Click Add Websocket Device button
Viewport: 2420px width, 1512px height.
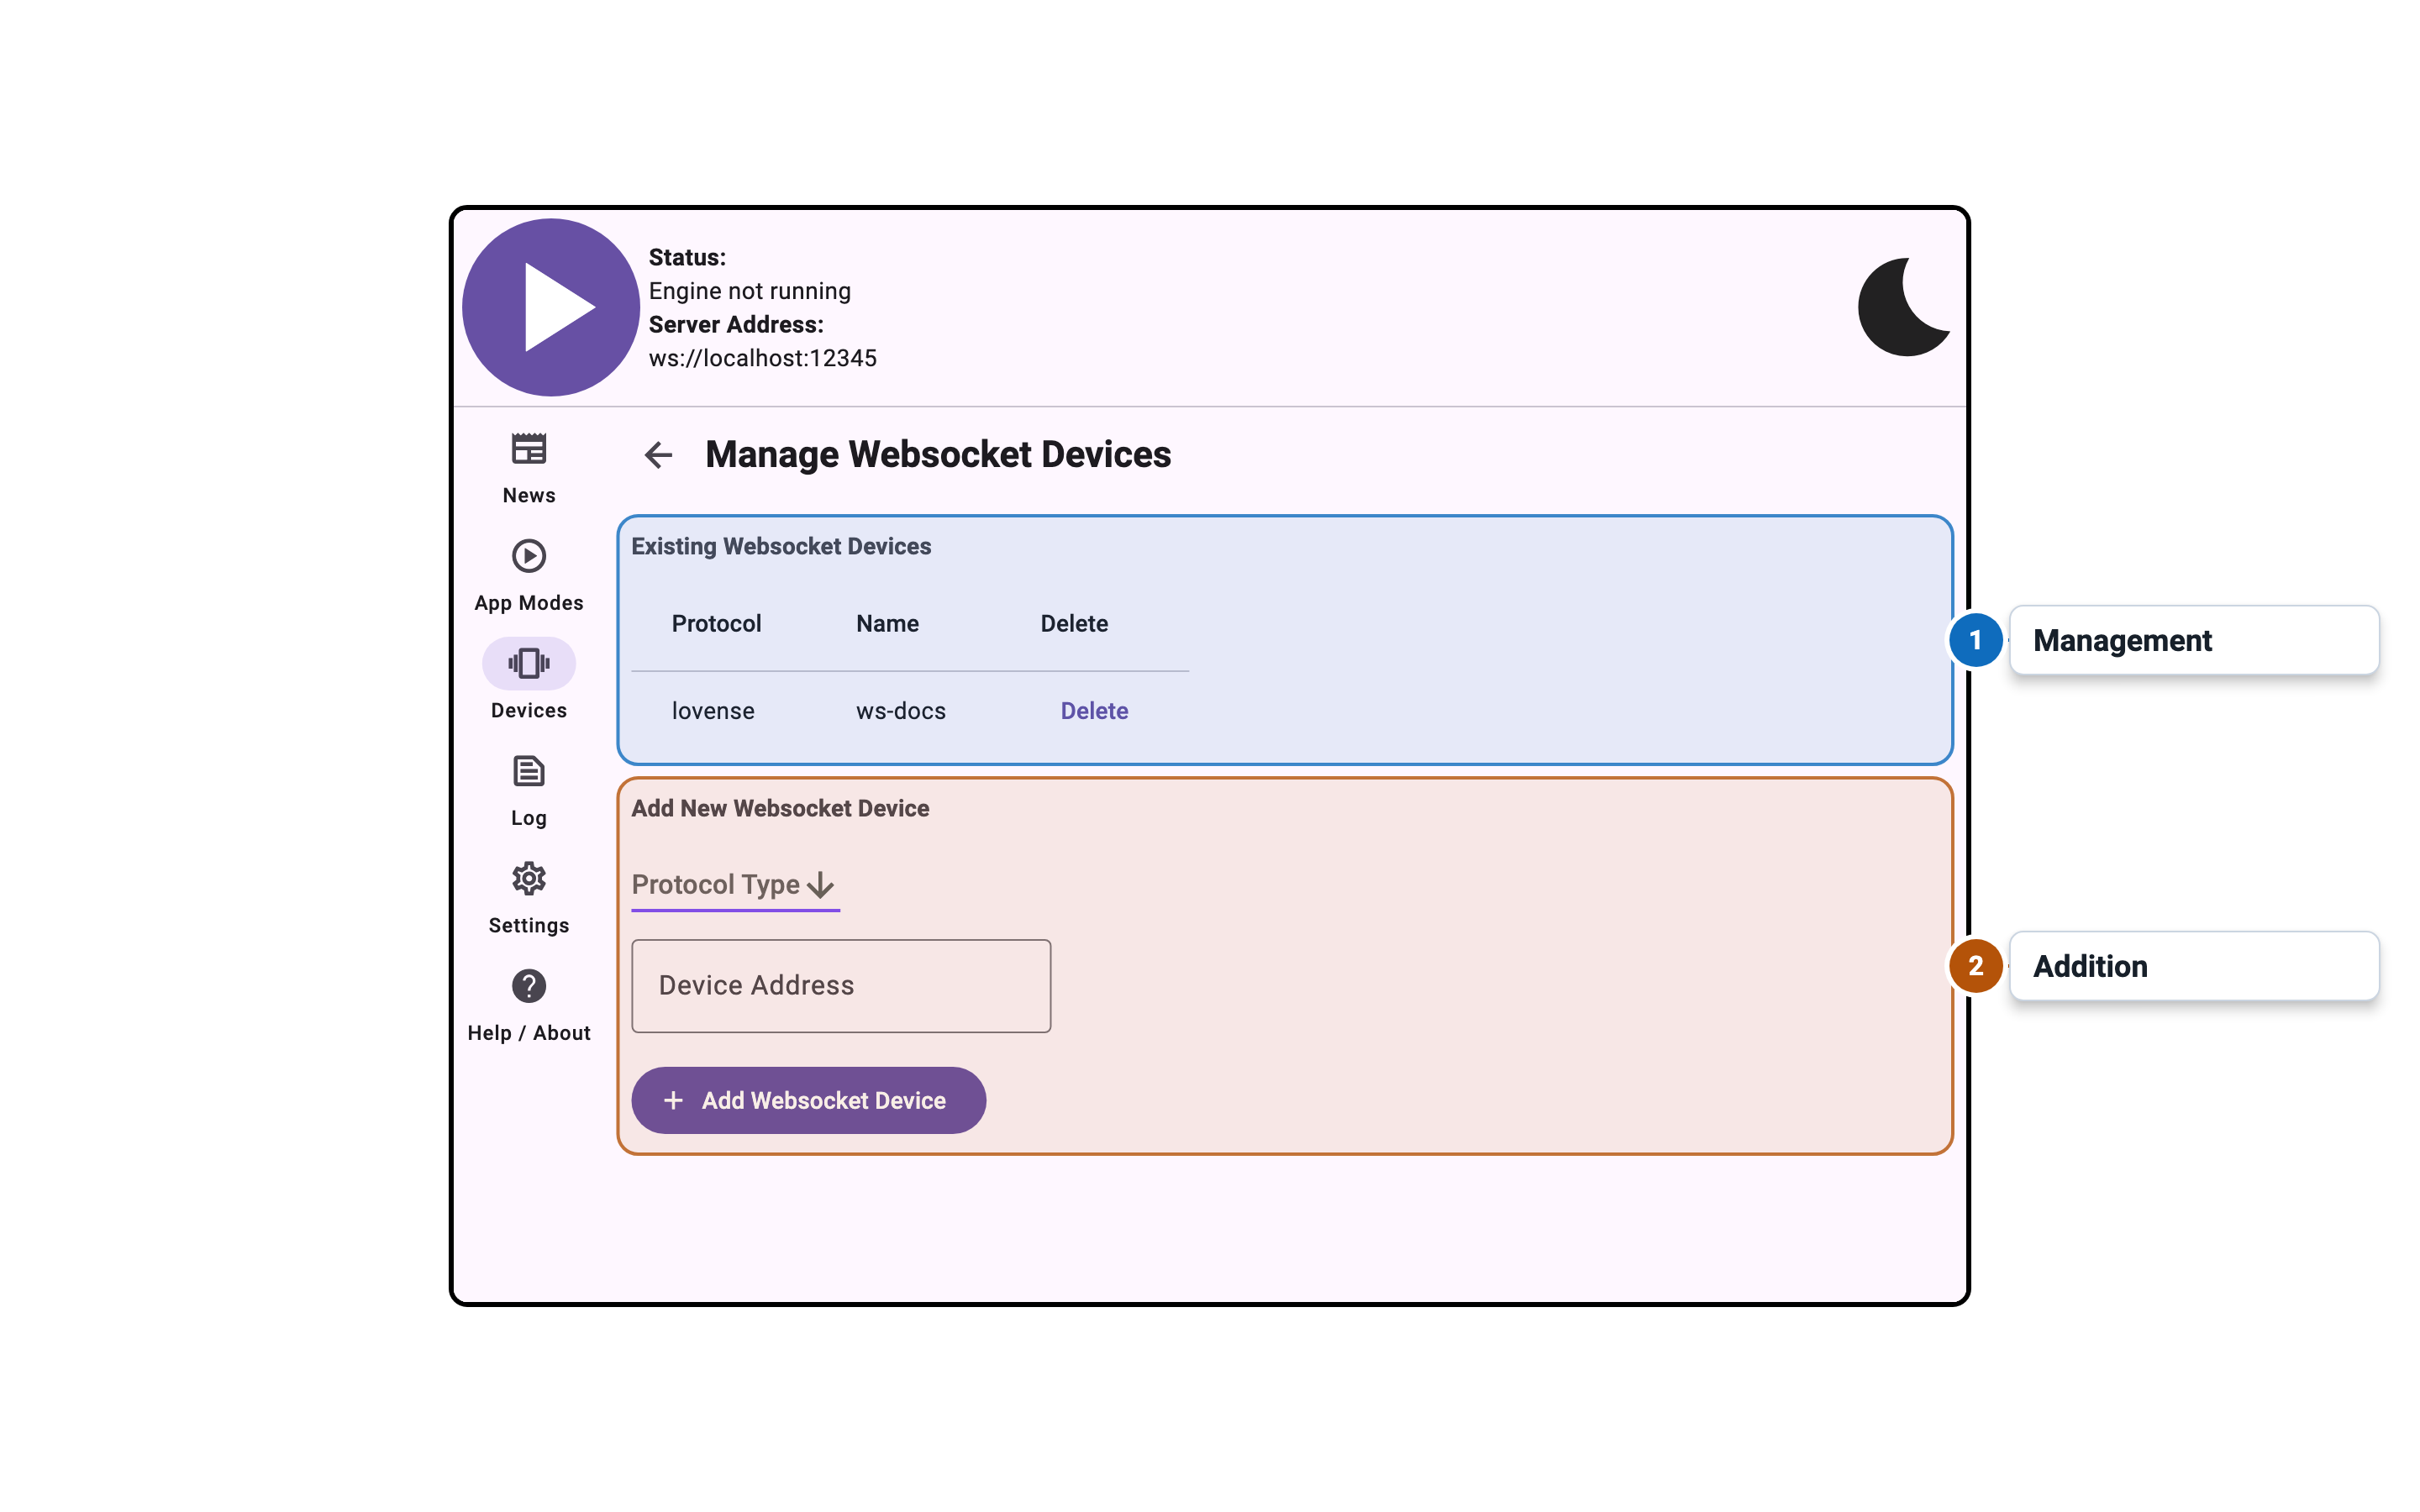(808, 1100)
